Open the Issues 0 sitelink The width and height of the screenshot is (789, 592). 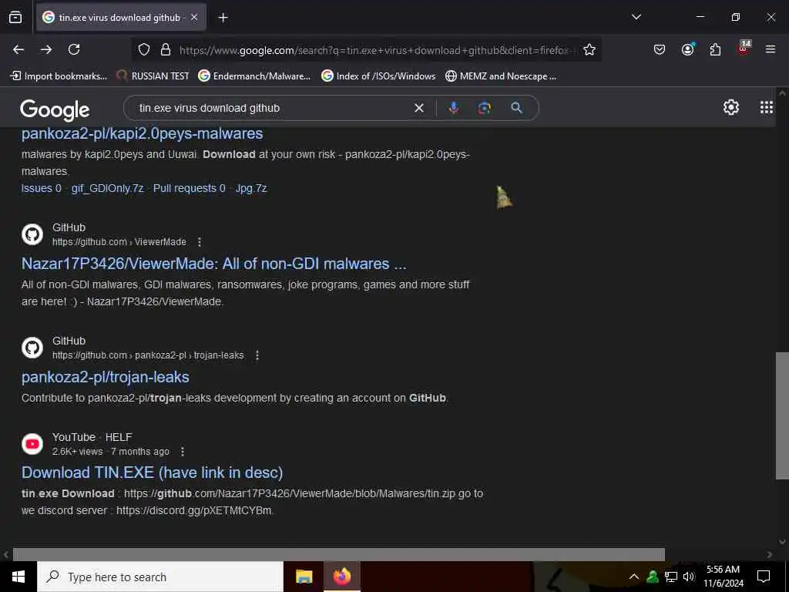[42, 188]
